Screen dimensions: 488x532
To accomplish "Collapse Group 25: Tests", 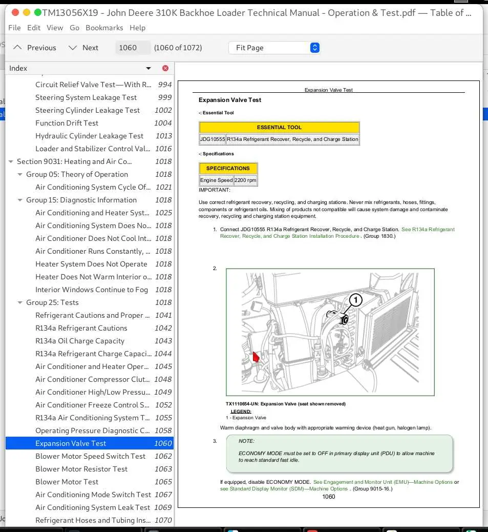I will (20, 302).
